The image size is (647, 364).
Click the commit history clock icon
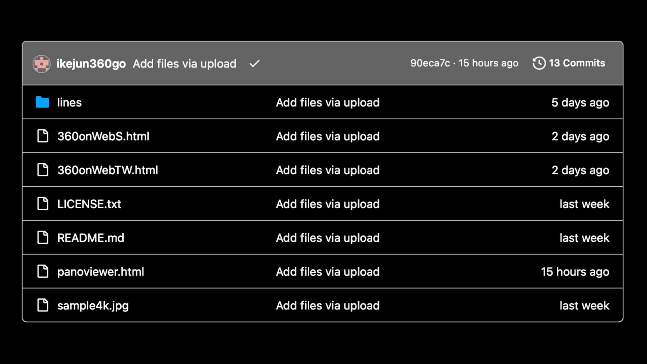pyautogui.click(x=539, y=63)
